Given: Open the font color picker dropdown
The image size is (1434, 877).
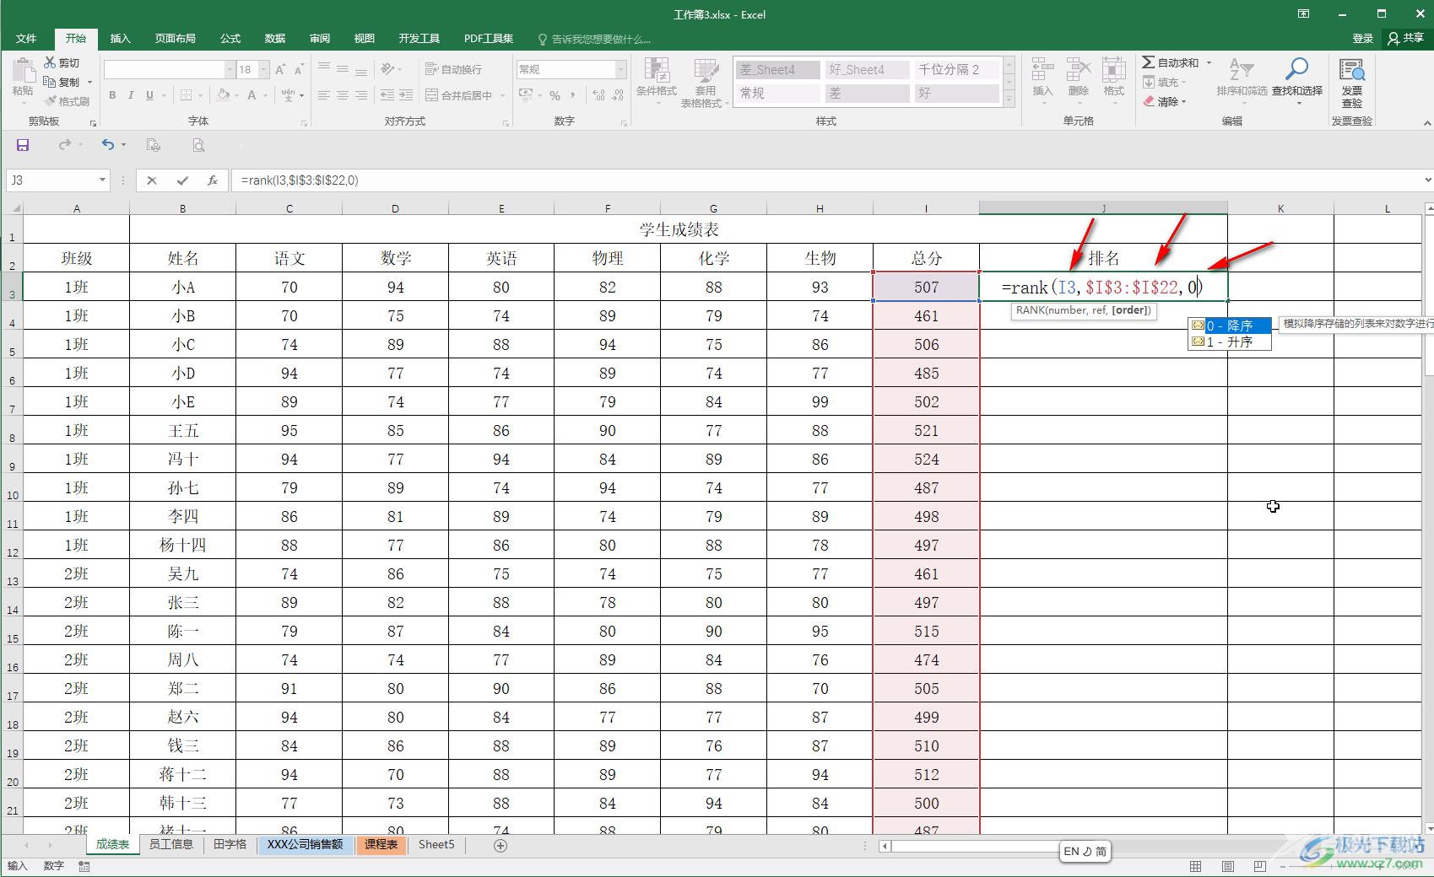Looking at the screenshot, I should 266,95.
